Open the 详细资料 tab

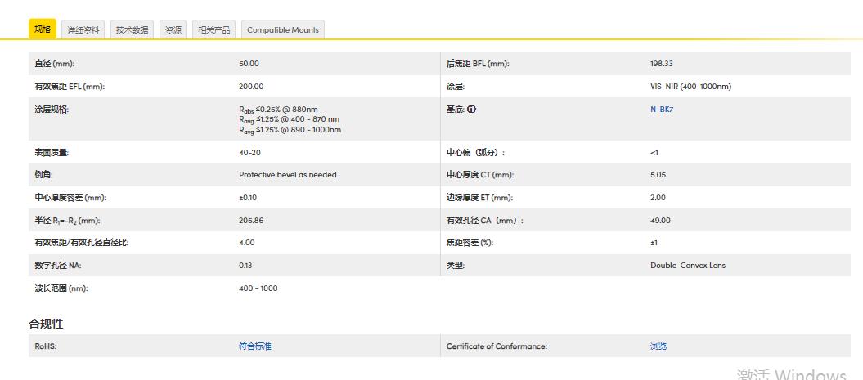tap(83, 29)
